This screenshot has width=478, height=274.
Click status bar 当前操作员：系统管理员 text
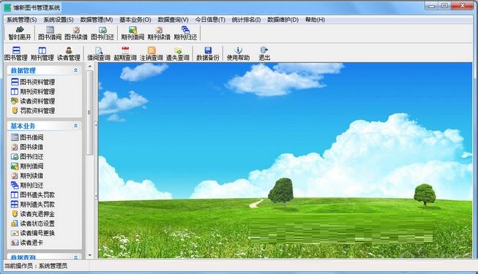[36, 266]
